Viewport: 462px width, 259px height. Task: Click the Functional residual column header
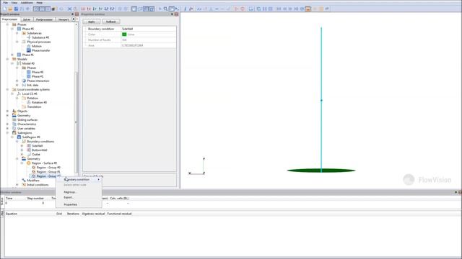(x=119, y=214)
